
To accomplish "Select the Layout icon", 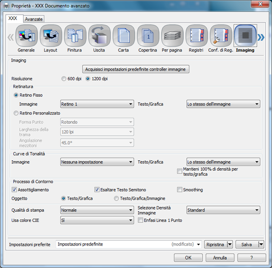I will pos(51,36).
